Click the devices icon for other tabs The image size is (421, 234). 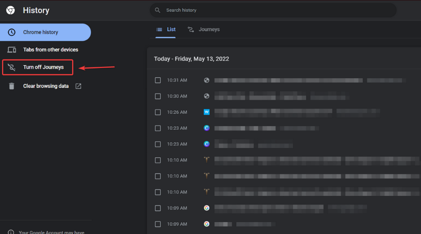pos(12,50)
